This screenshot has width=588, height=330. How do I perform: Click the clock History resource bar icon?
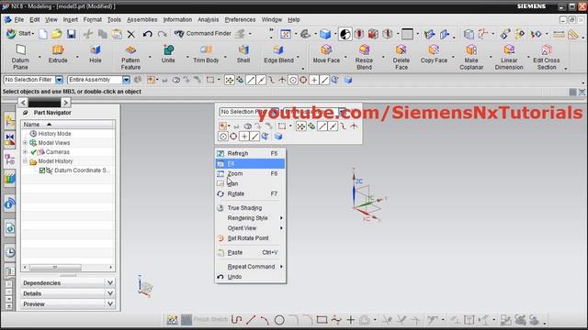[10, 253]
